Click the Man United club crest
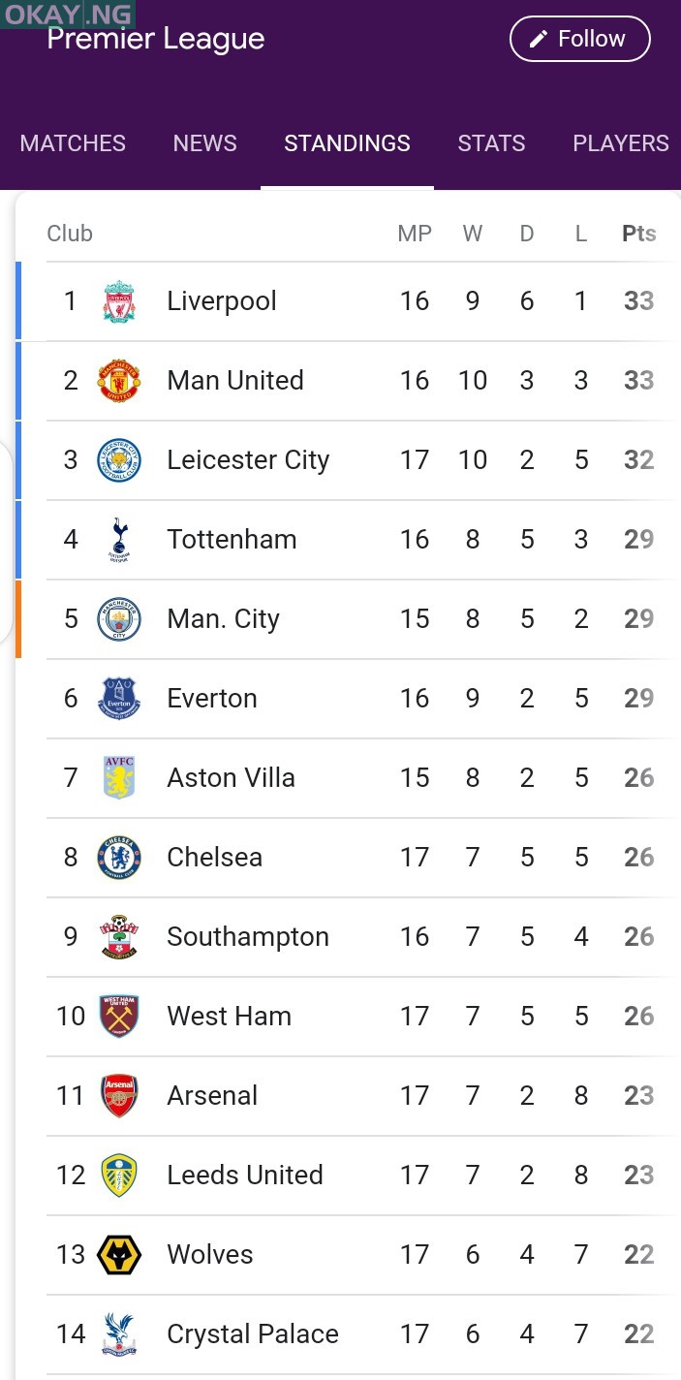681x1380 pixels. pos(119,381)
